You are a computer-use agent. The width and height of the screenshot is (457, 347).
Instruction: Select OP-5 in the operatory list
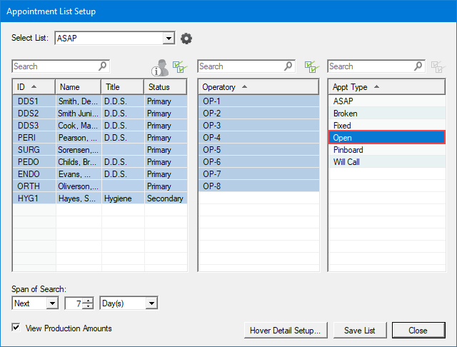[212, 150]
